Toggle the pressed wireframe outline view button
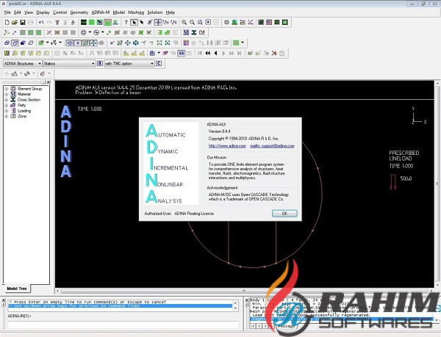Screen dimensions: 441x337 15,43
